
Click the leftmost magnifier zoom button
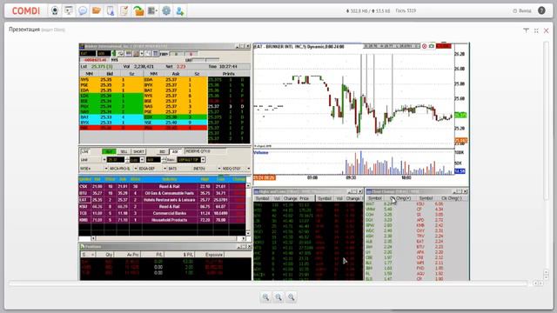[265, 297]
